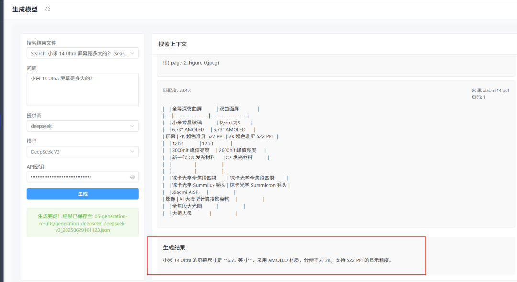The width and height of the screenshot is (517, 282).
Task: Click the 12bit table row
Action: [x=198, y=144]
